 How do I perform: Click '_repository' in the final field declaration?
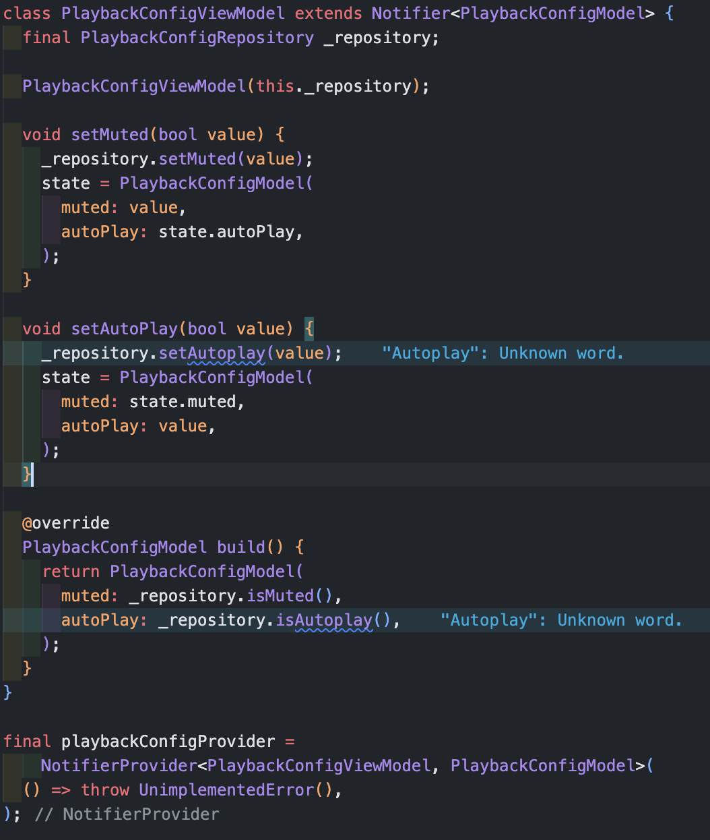377,37
